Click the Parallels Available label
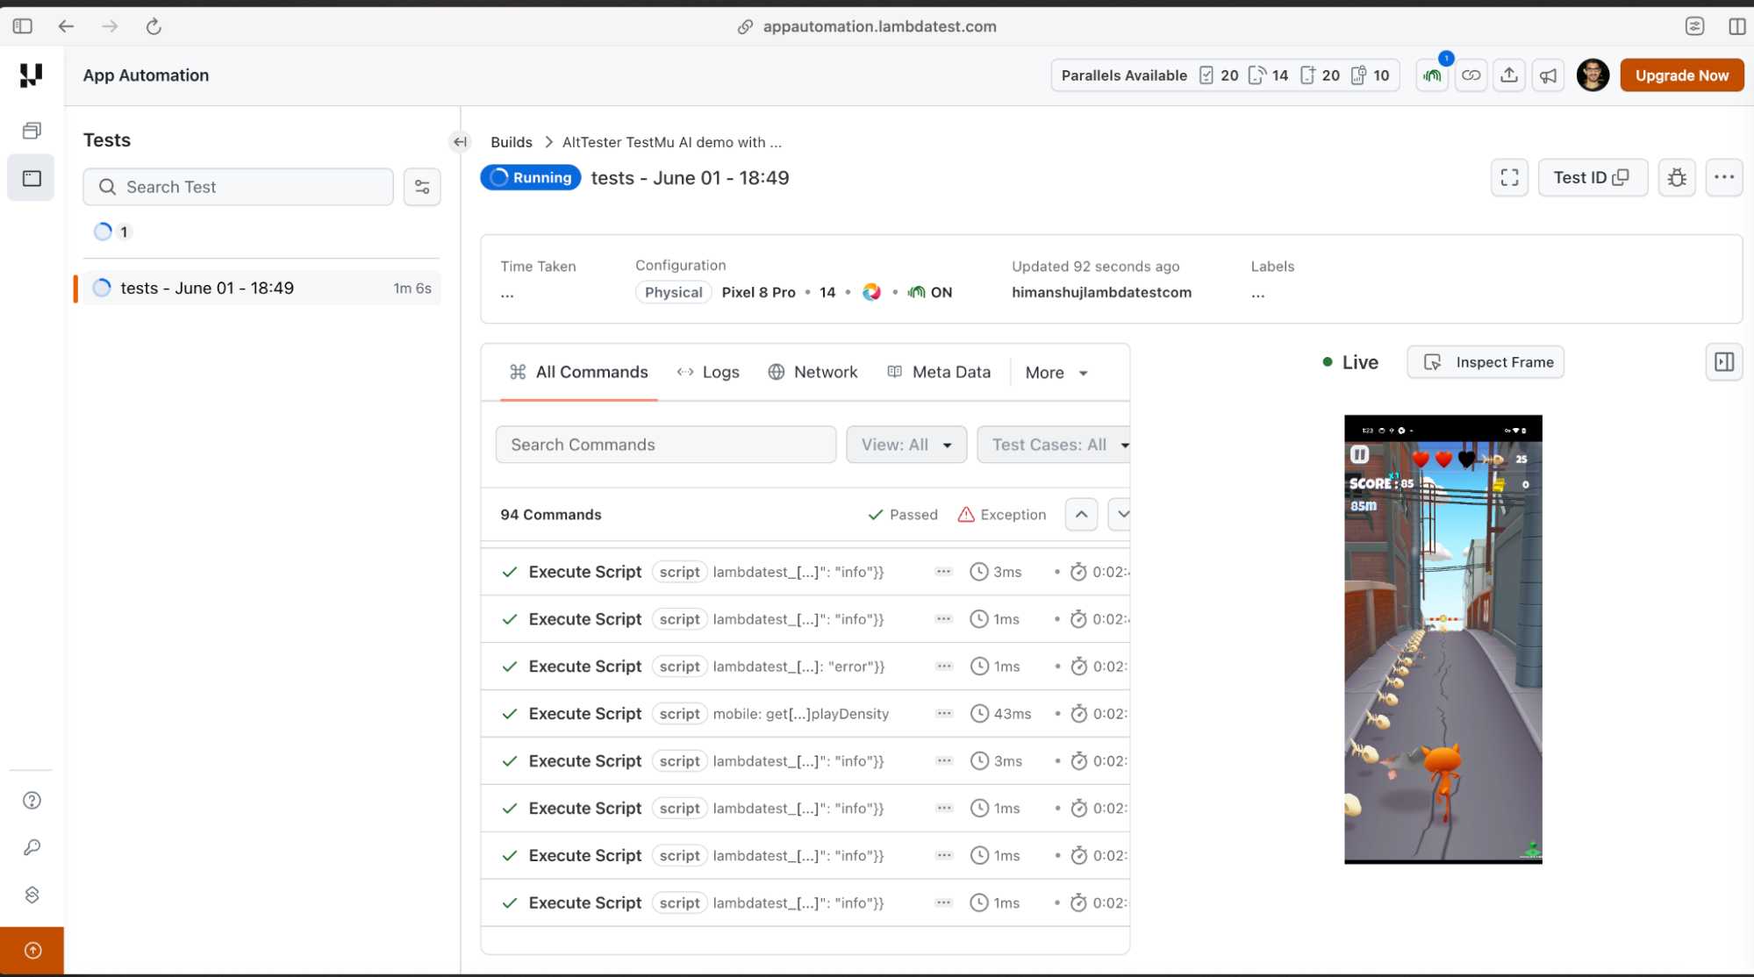1754x977 pixels. [1124, 75]
